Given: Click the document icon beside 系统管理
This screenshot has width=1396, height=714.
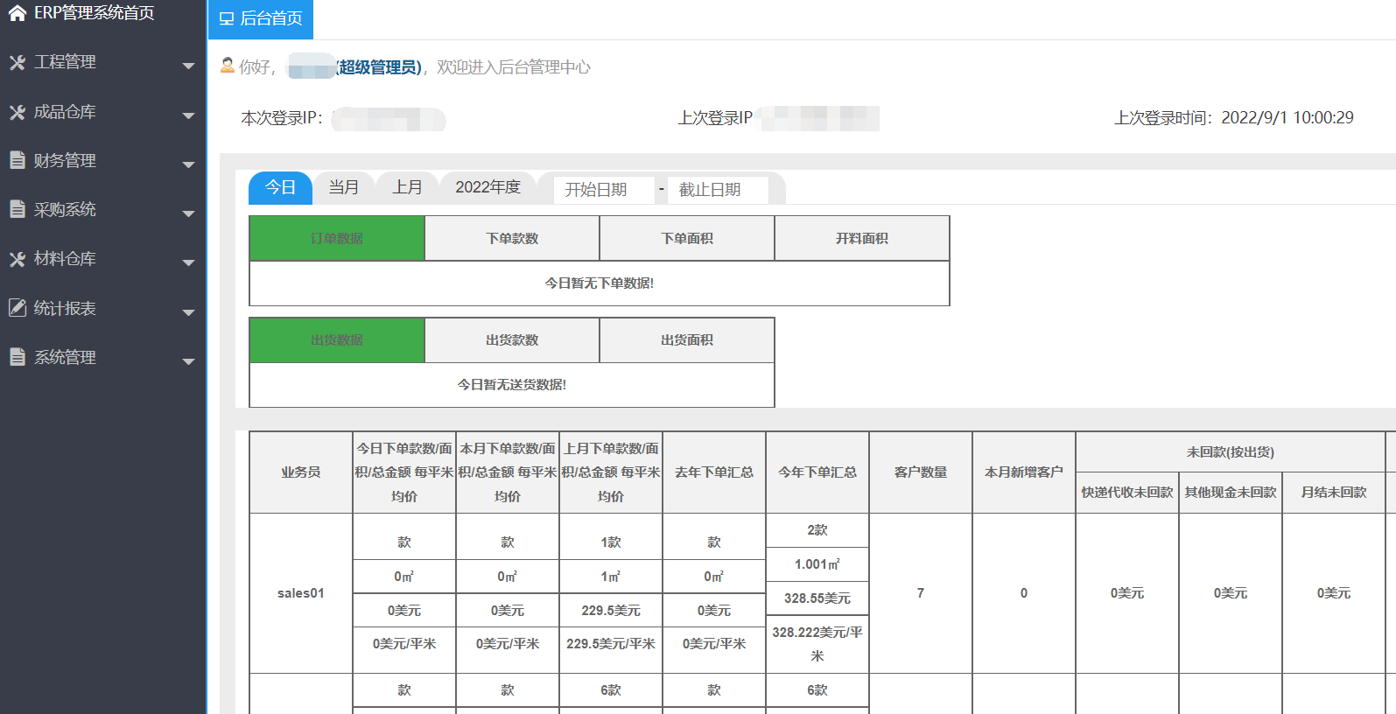Looking at the screenshot, I should (x=17, y=357).
